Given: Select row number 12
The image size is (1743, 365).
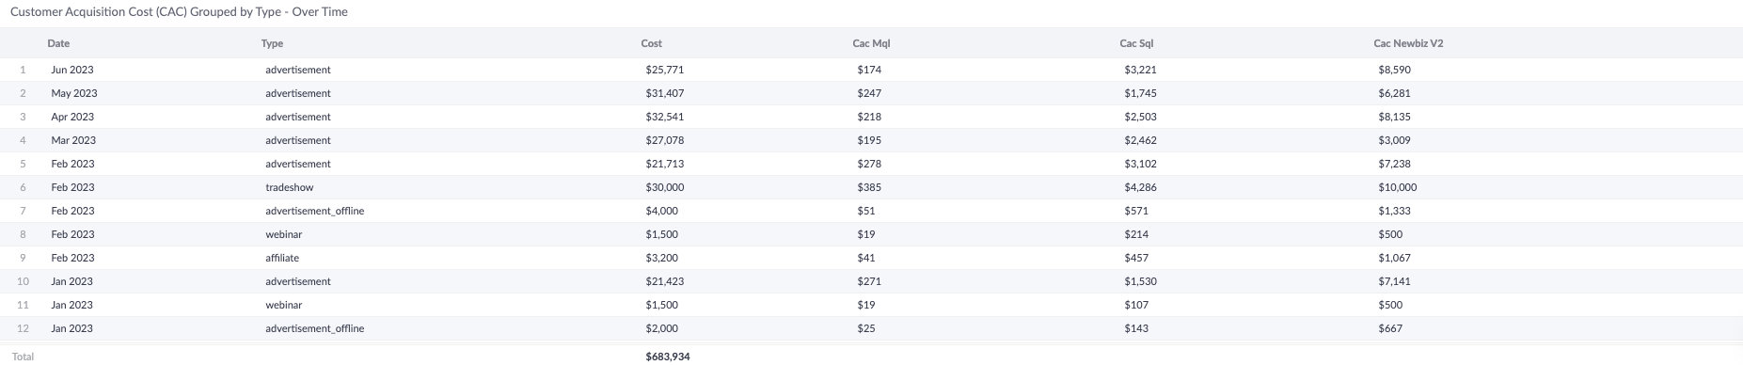Looking at the screenshot, I should (x=24, y=328).
